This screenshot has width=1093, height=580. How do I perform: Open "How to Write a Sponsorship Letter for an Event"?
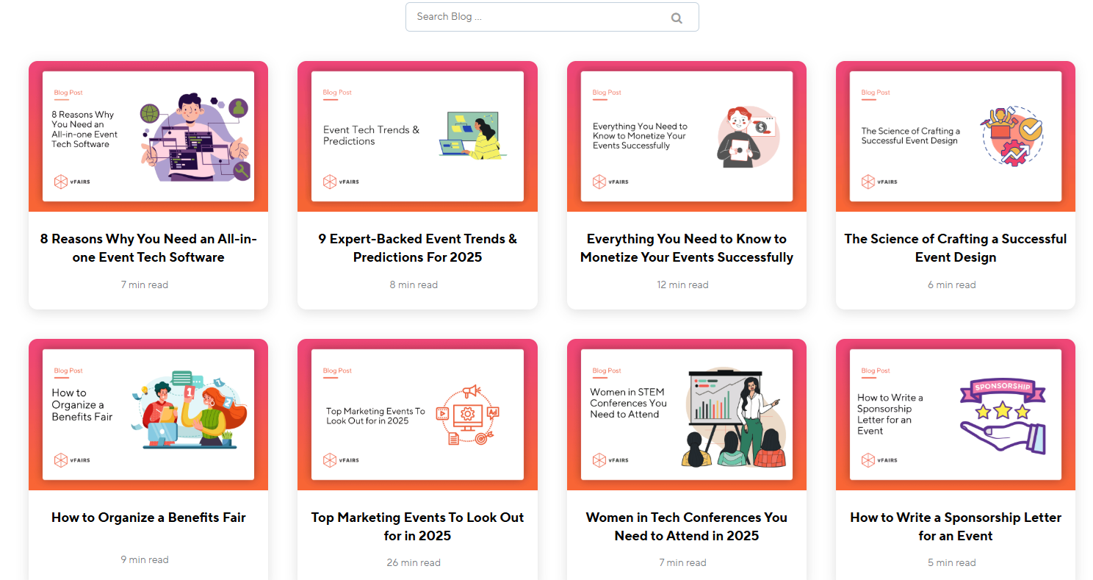pos(955,526)
